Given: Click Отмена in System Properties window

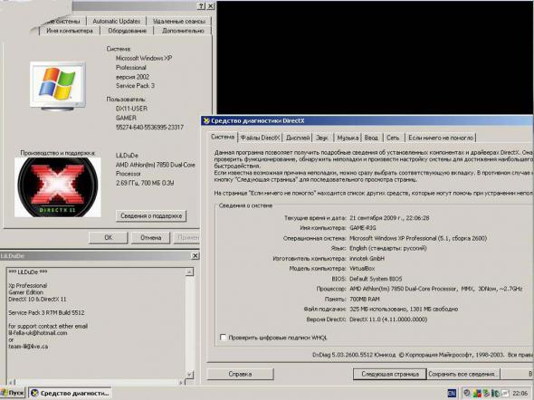Looking at the screenshot, I should tap(150, 238).
